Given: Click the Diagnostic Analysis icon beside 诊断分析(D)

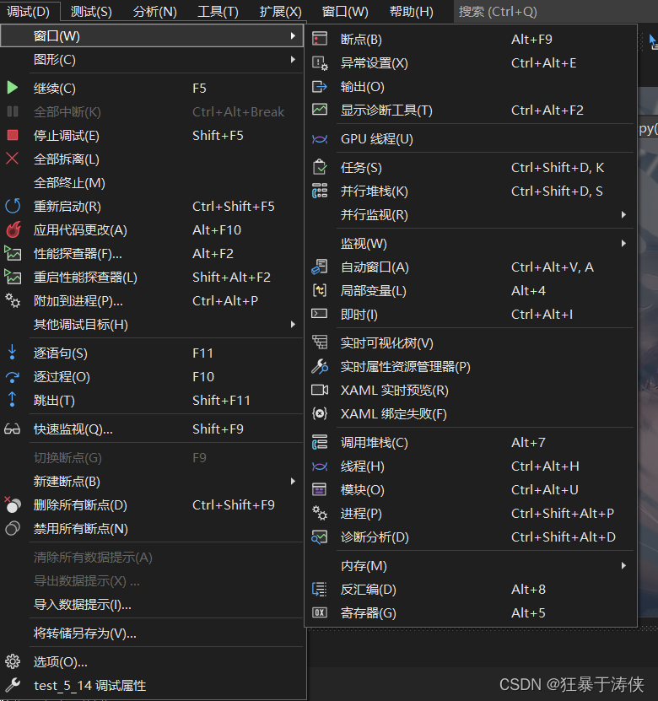Looking at the screenshot, I should click(x=320, y=537).
